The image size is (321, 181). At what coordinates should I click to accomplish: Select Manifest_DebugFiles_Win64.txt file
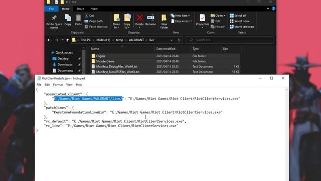tap(117, 66)
